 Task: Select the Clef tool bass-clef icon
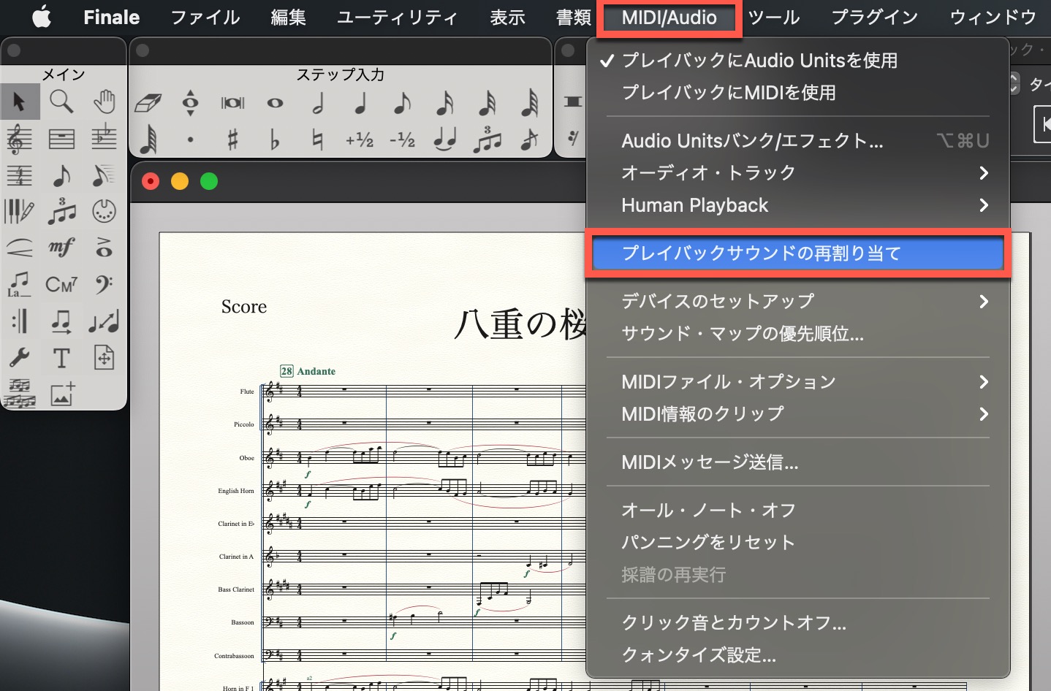[x=104, y=284]
